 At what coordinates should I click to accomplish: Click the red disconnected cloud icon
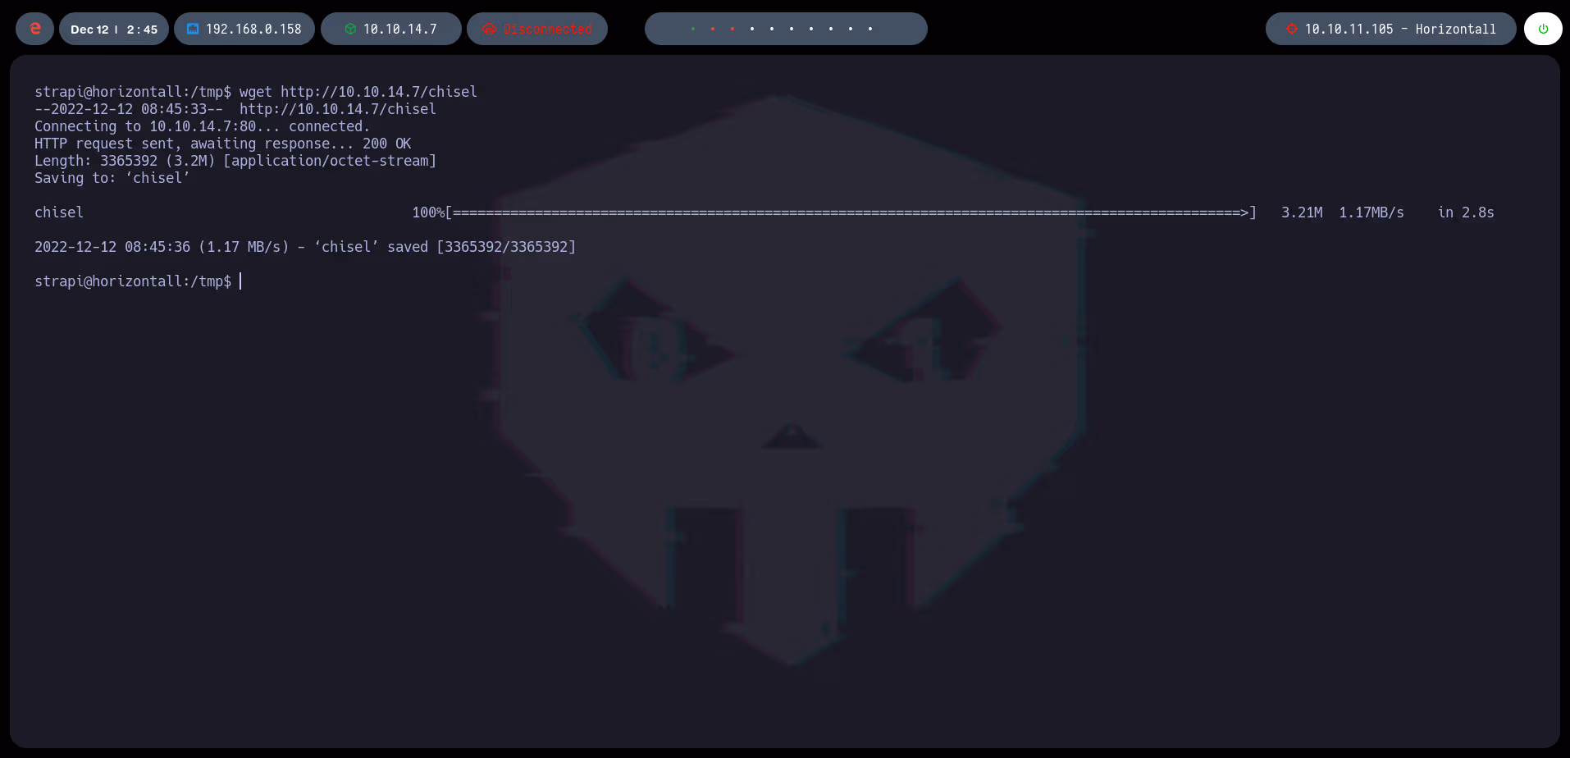tap(490, 29)
